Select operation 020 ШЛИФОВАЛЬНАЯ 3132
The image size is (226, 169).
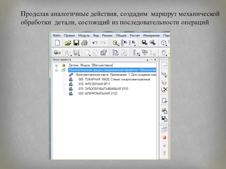(98, 93)
